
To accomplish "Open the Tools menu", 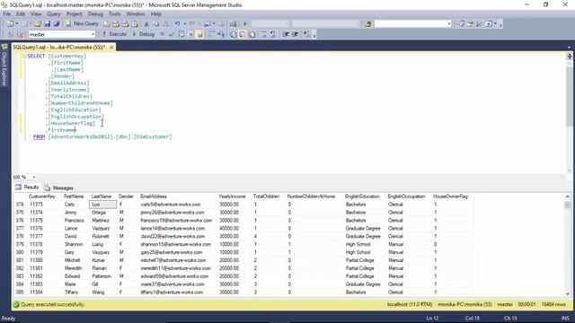I will pos(114,14).
